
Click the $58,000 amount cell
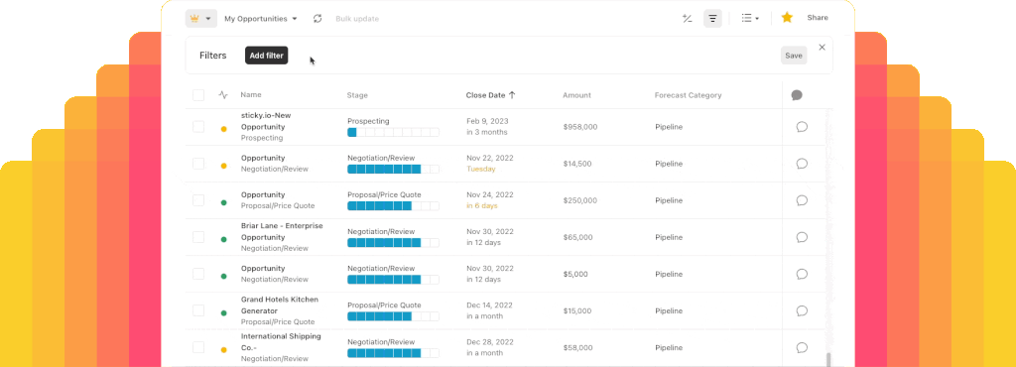578,347
